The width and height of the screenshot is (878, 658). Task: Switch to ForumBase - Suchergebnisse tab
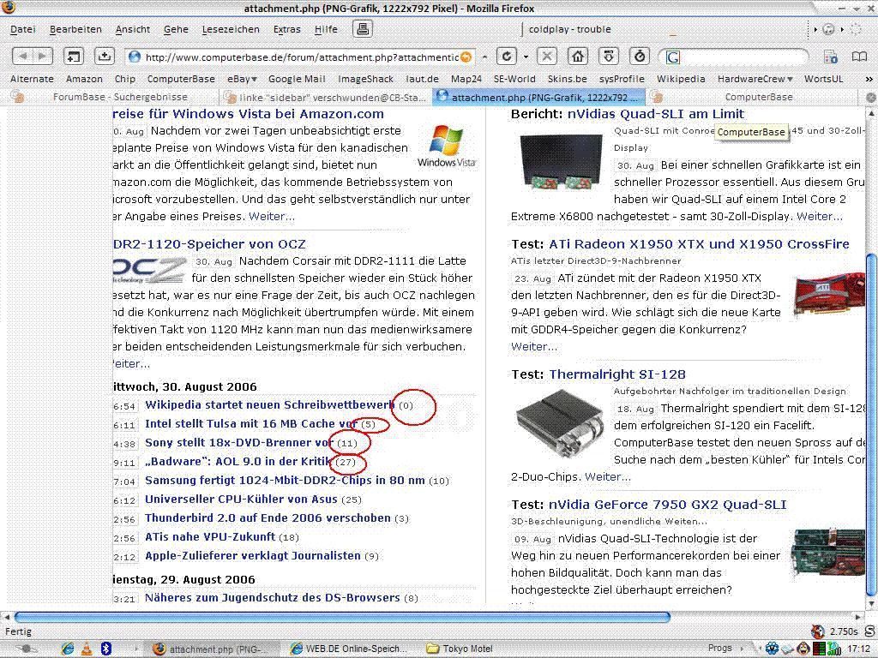113,97
